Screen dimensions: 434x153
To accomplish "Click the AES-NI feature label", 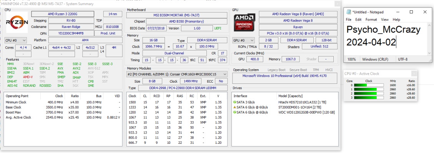I will pos(12,86).
